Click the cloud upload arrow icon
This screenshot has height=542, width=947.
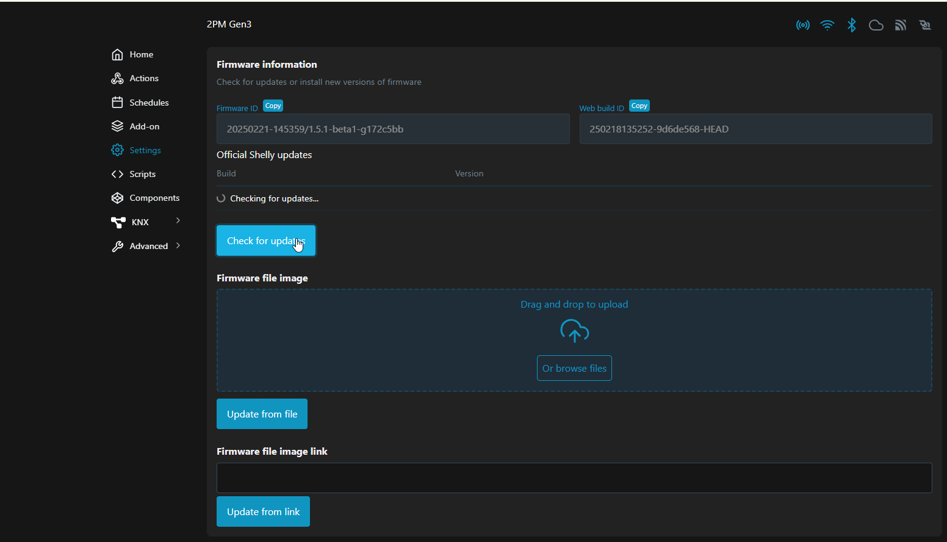tap(574, 331)
